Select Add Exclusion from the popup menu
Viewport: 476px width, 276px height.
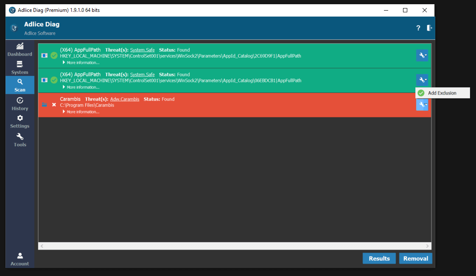(x=442, y=93)
